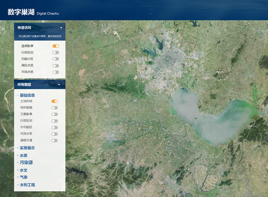Click the 数字巢湖 Digital Chaohu title
268x197 pixels.
[x=33, y=12]
